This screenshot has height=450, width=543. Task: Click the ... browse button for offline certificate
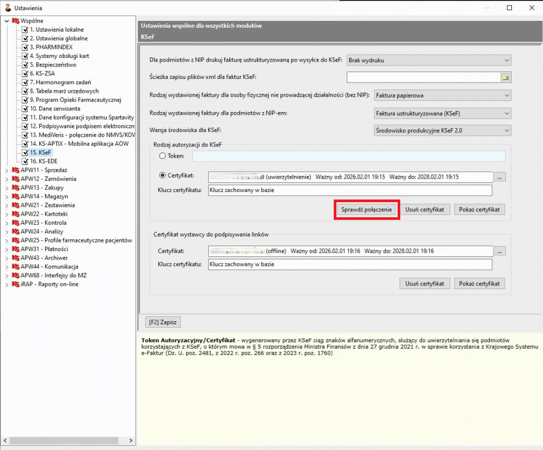click(500, 252)
